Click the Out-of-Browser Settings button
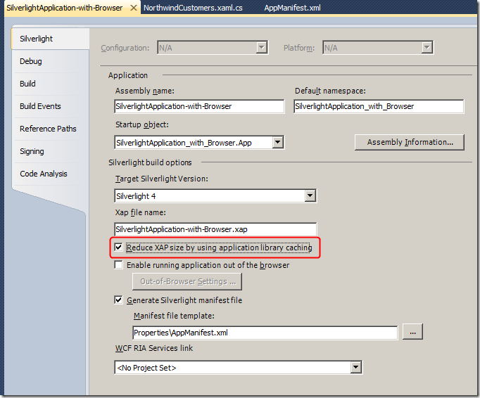 tap(187, 281)
